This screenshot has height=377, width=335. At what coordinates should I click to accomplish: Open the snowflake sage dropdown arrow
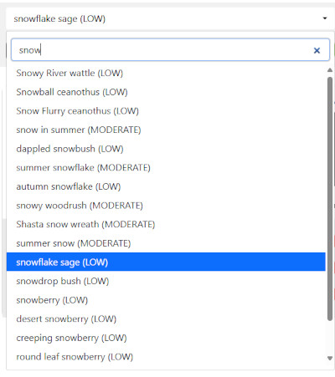(x=325, y=18)
